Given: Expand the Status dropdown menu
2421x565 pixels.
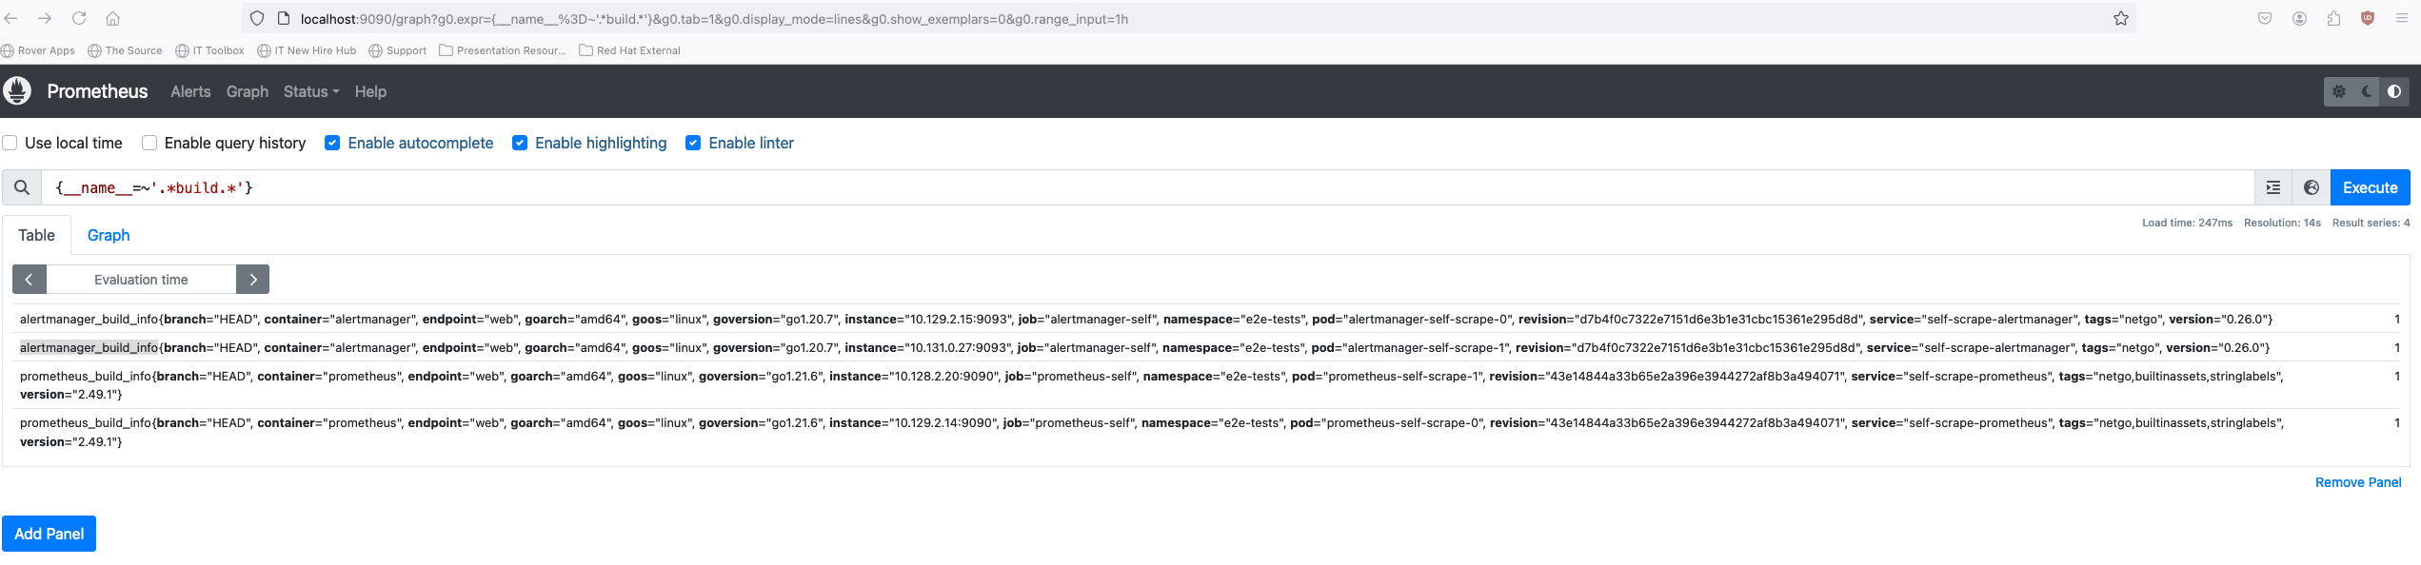Looking at the screenshot, I should click(310, 91).
